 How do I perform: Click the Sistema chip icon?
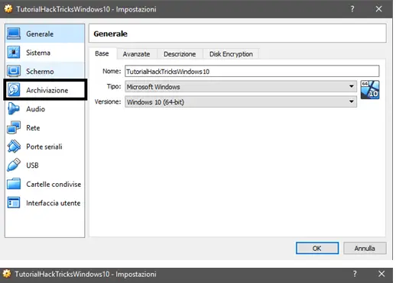[x=14, y=53]
